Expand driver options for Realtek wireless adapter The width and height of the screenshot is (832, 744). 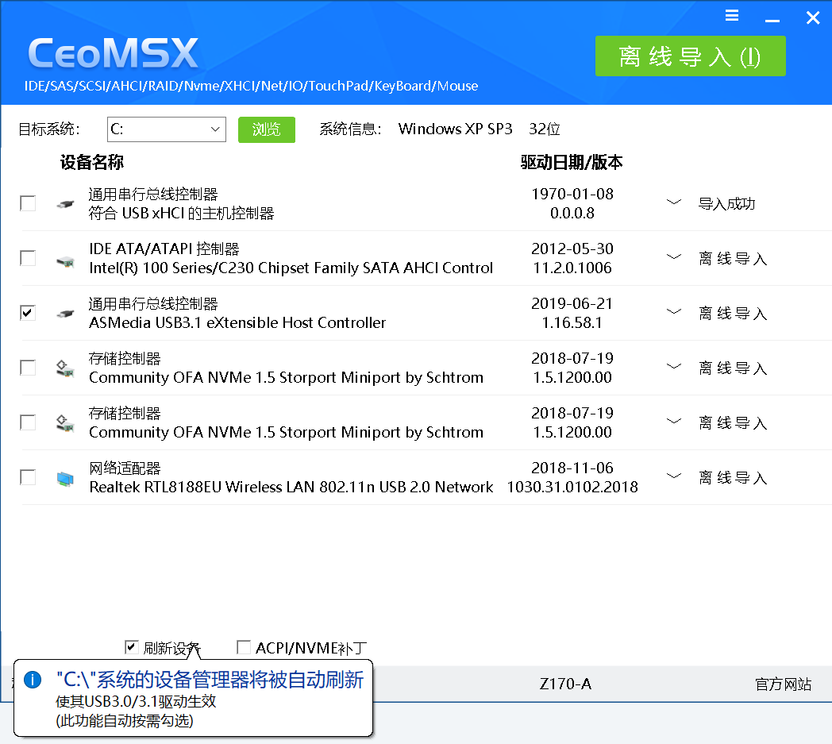point(673,476)
